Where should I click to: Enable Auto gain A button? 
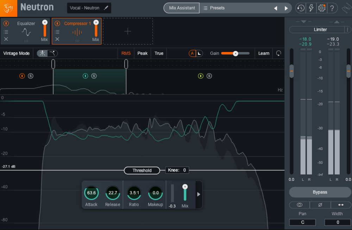[x=192, y=53]
